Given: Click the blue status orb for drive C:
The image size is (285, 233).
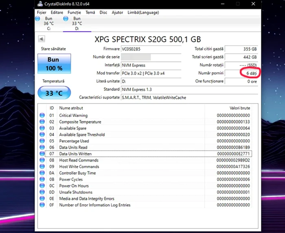Looking at the screenshot, I should (37, 18).
